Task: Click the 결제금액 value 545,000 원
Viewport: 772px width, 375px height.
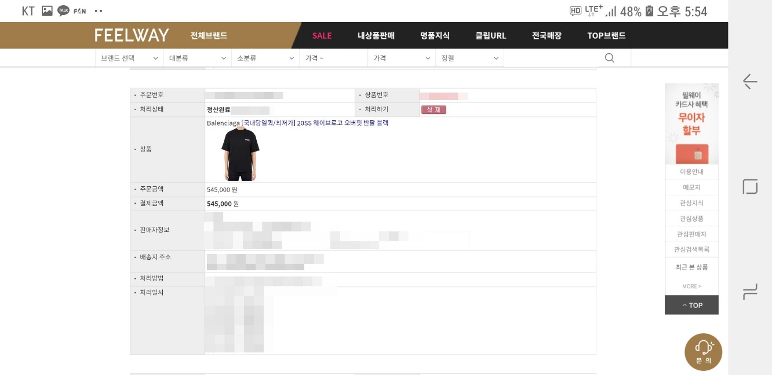Action: [x=223, y=204]
